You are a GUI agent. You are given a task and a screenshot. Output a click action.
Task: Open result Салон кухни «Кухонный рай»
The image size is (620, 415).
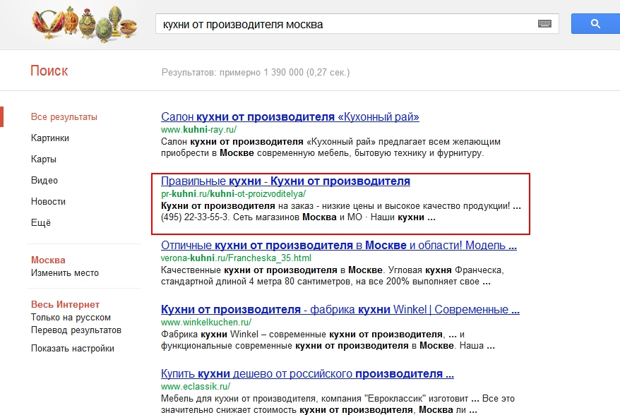click(x=290, y=116)
